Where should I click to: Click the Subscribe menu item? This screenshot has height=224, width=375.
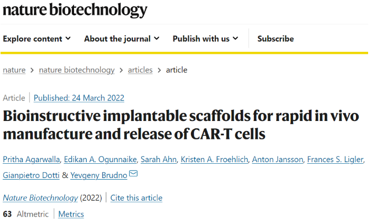click(x=276, y=39)
